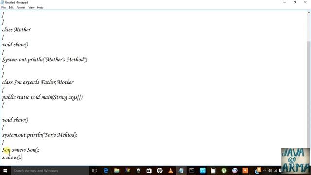Image resolution: width=311 pixels, height=175 pixels.
Task: Open the blue square app in taskbar
Action: [203, 171]
